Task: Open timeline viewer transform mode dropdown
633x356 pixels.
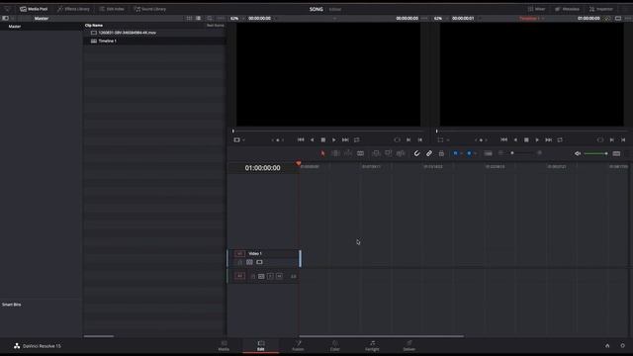Action: pyautogui.click(x=443, y=140)
